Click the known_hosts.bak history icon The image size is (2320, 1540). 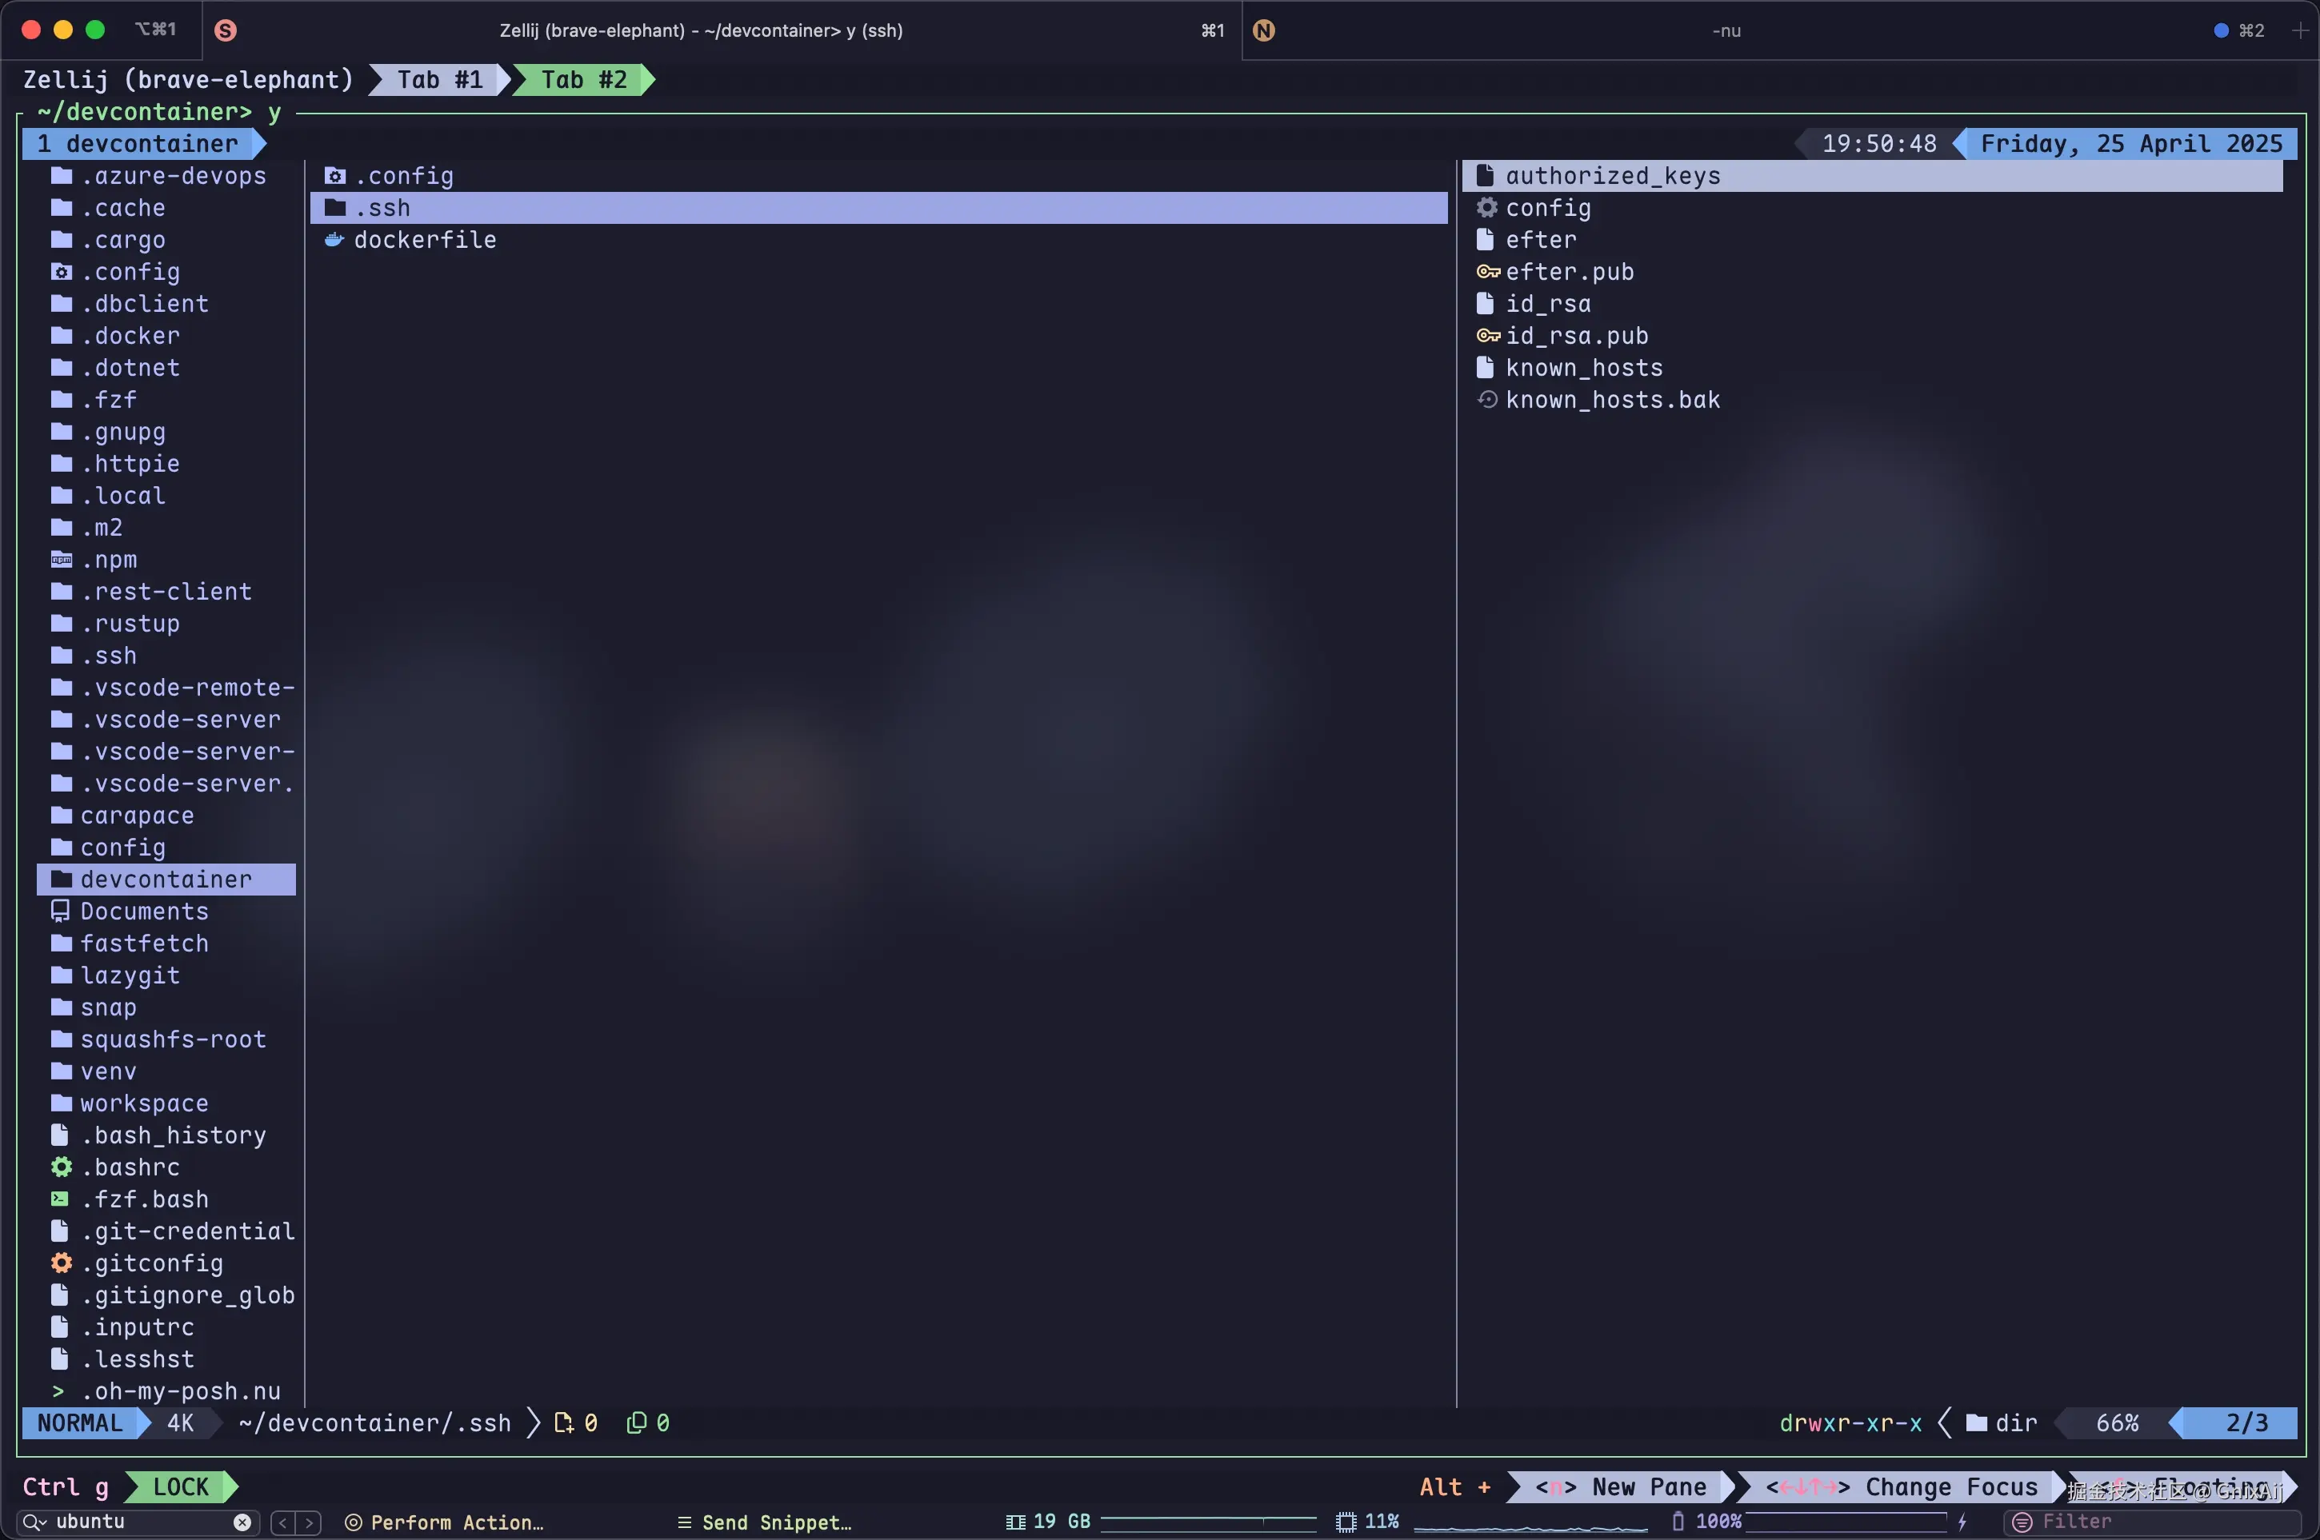[1486, 400]
